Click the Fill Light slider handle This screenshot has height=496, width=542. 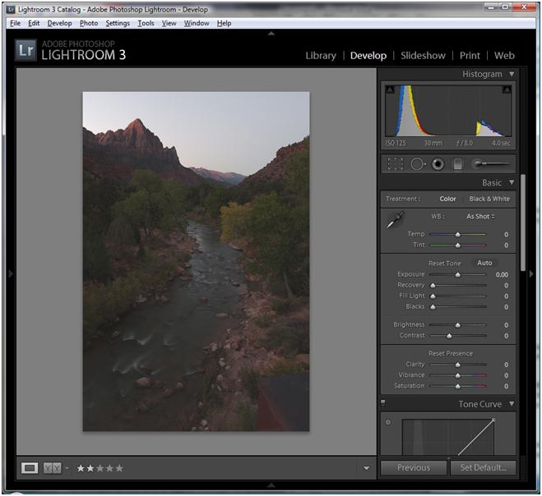click(433, 296)
